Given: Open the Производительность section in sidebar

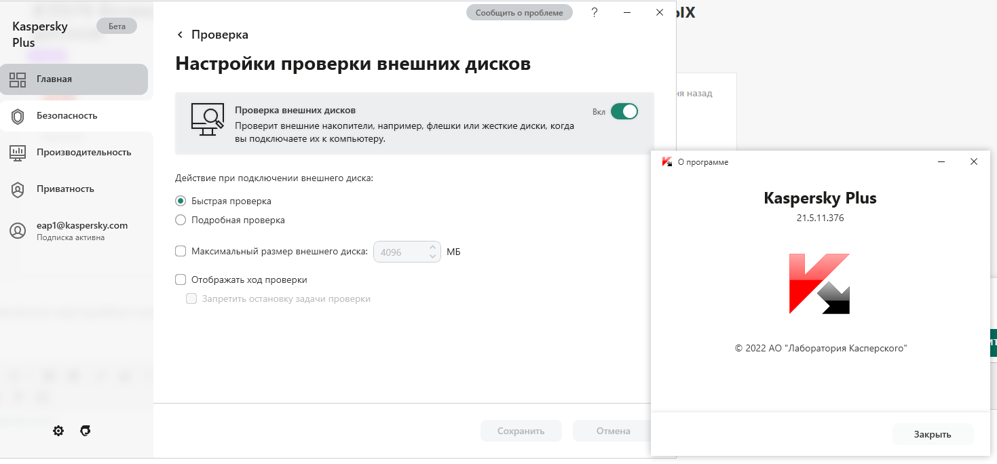Looking at the screenshot, I should point(77,153).
